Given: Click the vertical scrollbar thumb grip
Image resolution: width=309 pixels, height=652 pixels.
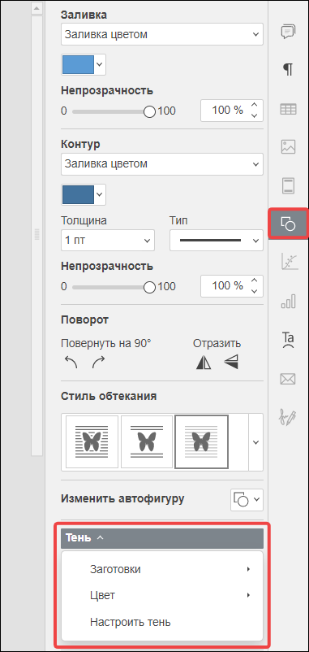Looking at the screenshot, I should (x=37, y=235).
